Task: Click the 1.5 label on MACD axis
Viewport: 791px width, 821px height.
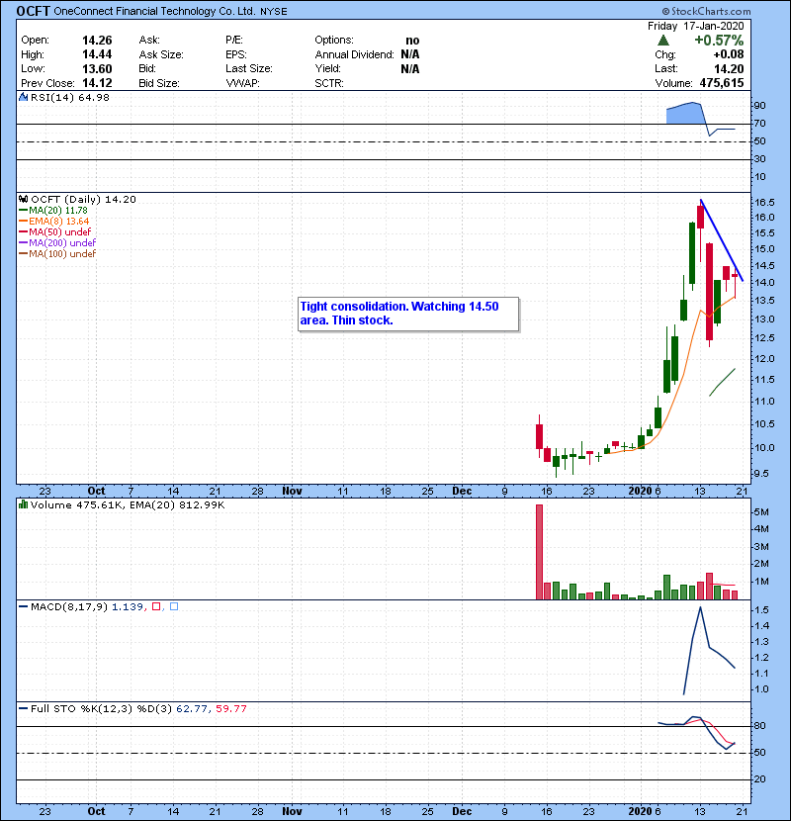Action: (761, 610)
